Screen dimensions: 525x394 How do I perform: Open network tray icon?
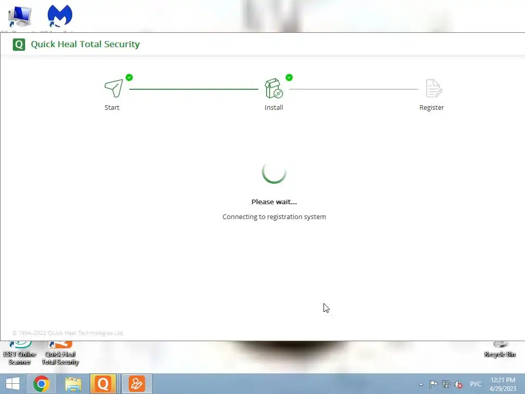[446, 384]
